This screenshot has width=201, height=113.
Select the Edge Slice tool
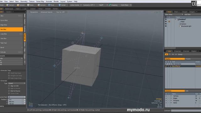(11, 25)
